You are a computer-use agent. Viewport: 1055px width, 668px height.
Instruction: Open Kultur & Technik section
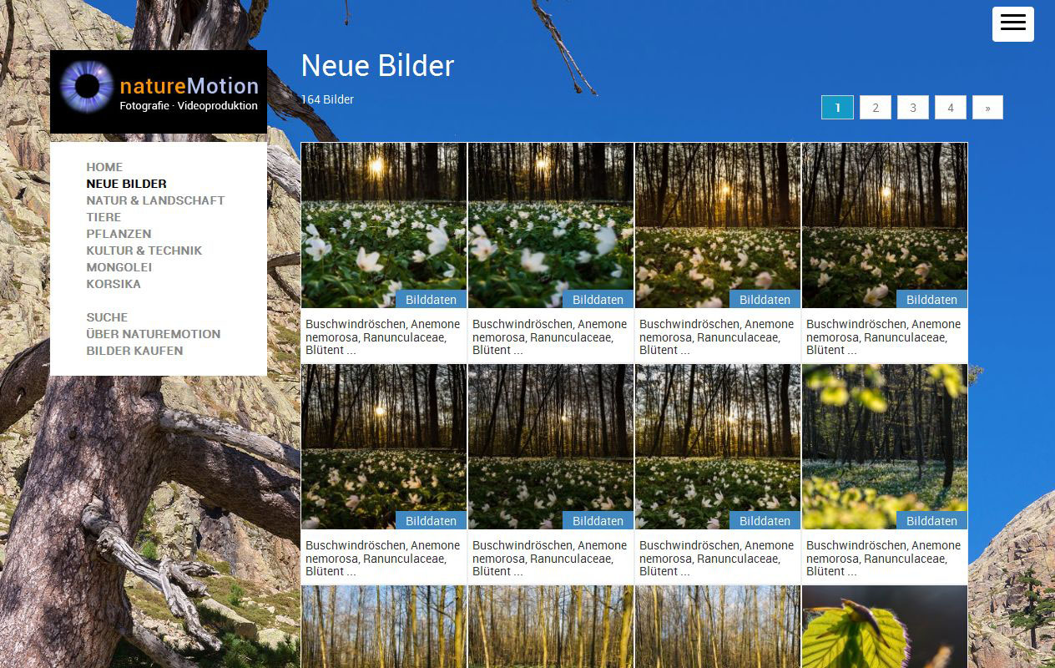pyautogui.click(x=144, y=250)
